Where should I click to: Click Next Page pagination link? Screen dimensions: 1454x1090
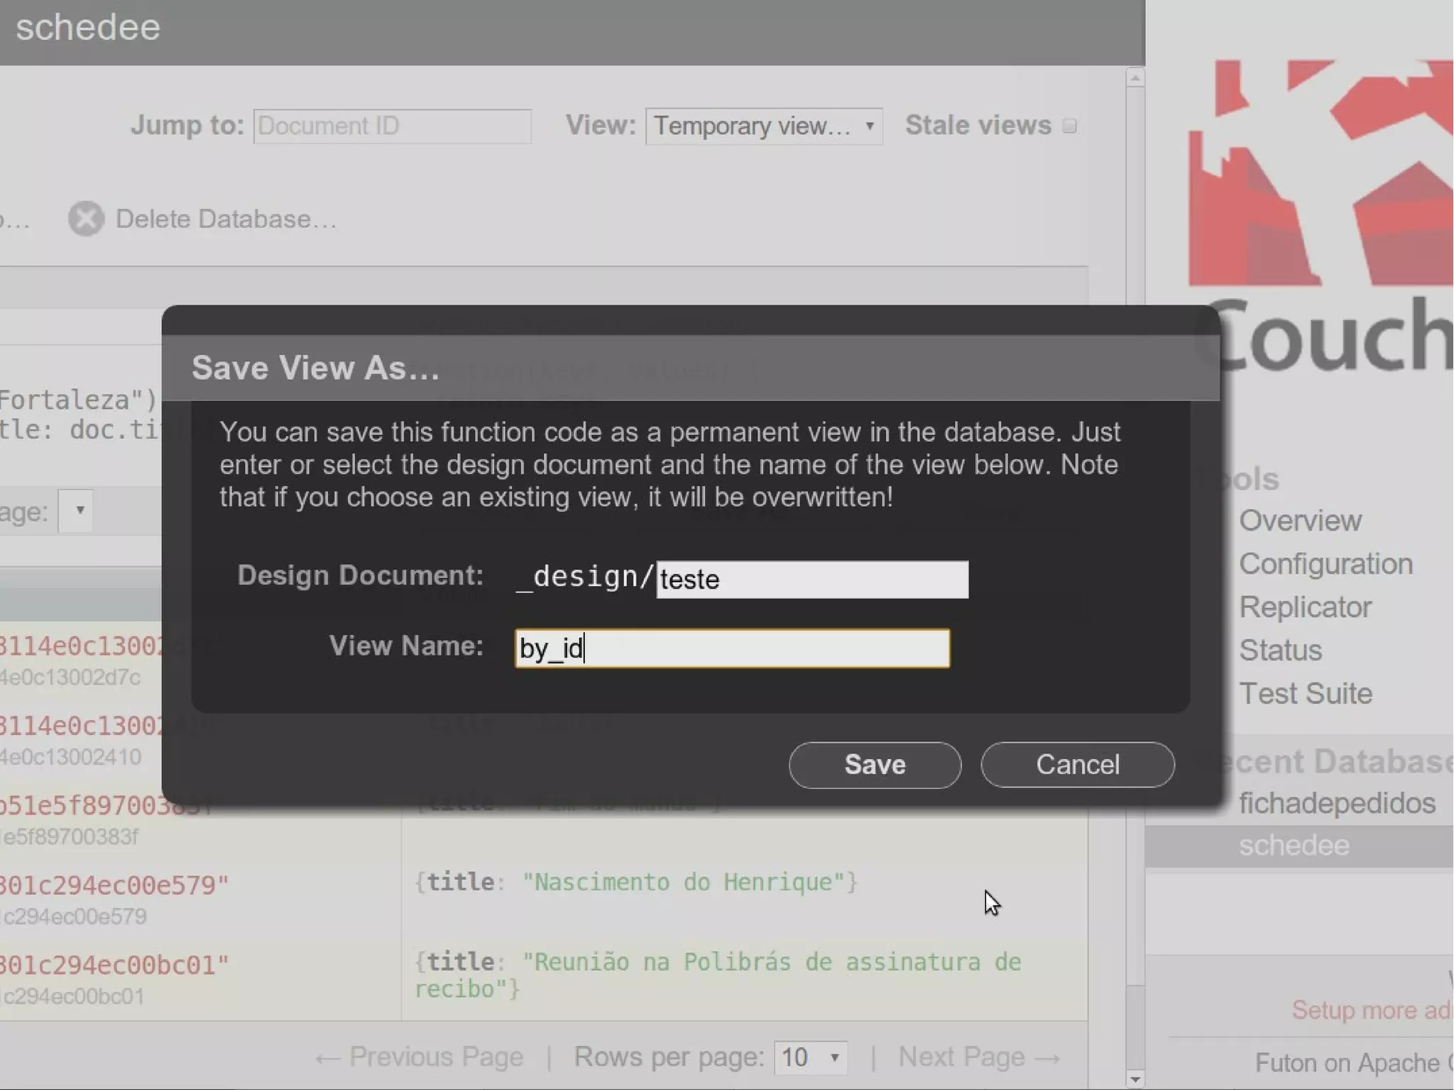(978, 1057)
